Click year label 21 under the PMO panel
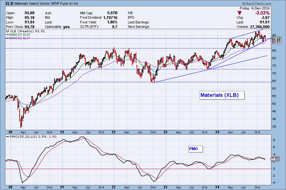The image size is (286, 190). (x=62, y=187)
